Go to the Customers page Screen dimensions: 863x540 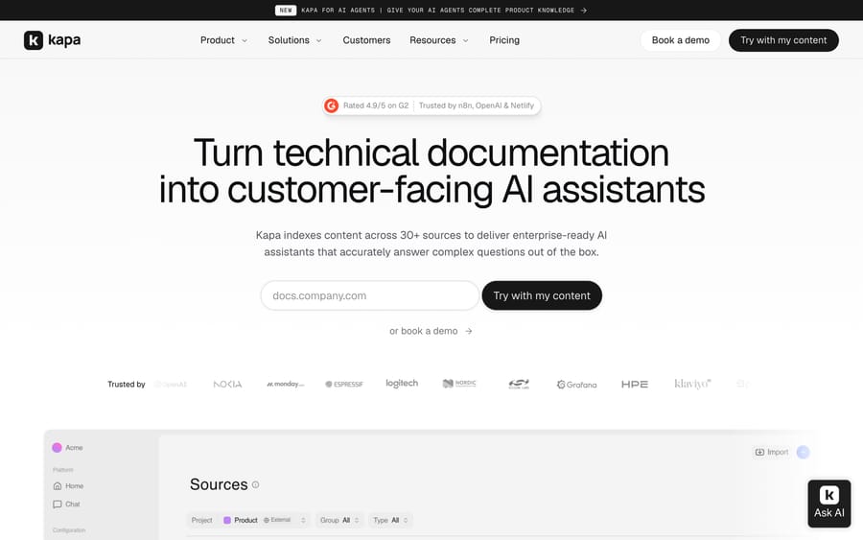[366, 40]
